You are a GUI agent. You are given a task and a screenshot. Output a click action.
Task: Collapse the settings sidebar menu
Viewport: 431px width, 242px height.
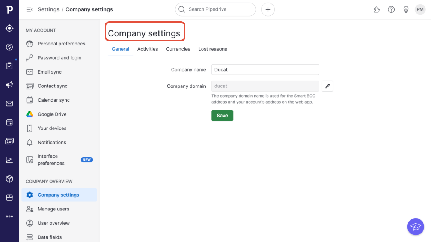tap(29, 9)
